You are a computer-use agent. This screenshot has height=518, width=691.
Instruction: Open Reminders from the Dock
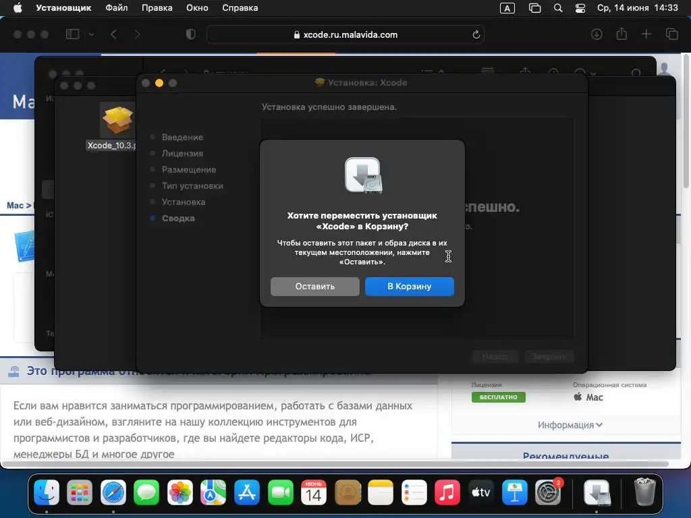point(414,492)
